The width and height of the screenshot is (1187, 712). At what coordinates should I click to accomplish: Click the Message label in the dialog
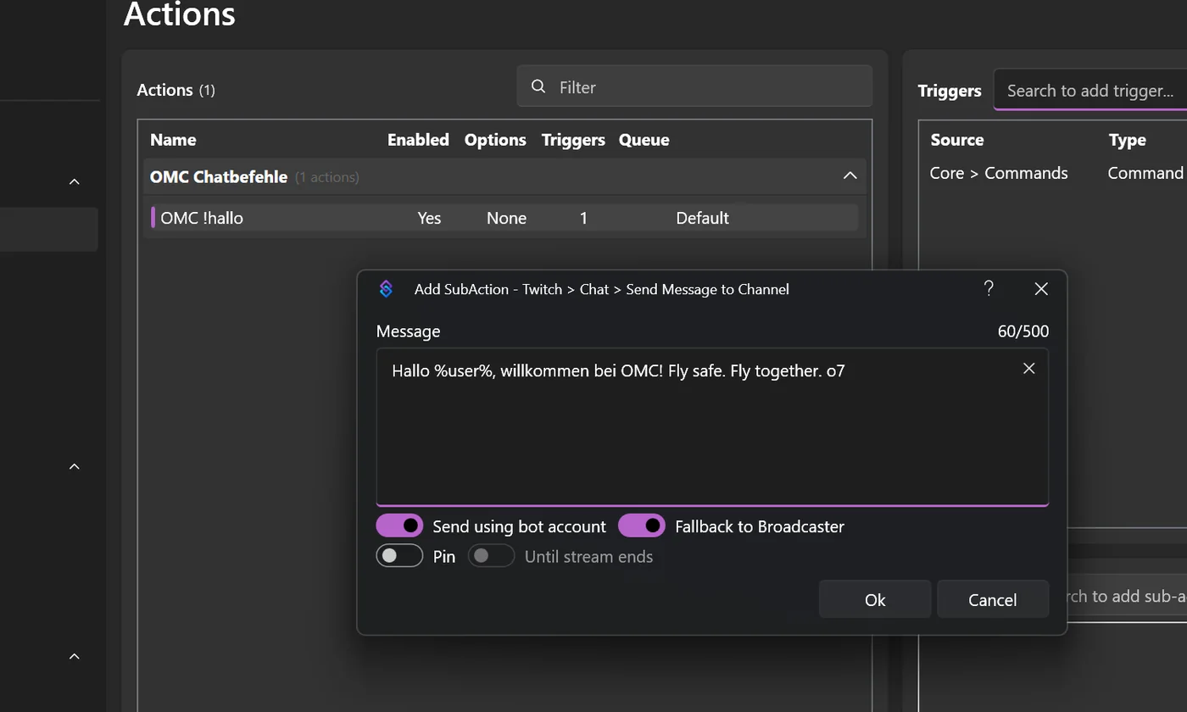[x=409, y=331]
